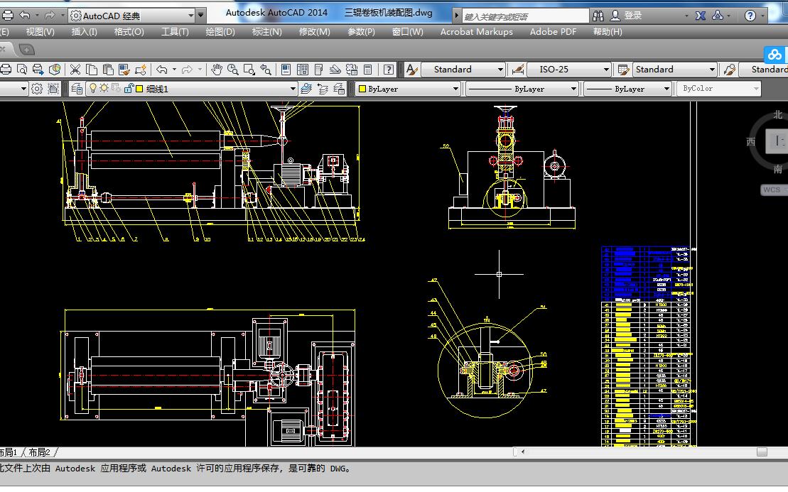Open the Text Style manager icon
The image size is (788, 492).
coord(411,70)
